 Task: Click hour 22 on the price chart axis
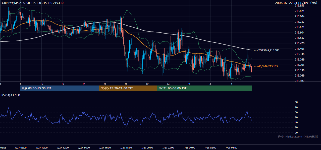tap(168, 84)
